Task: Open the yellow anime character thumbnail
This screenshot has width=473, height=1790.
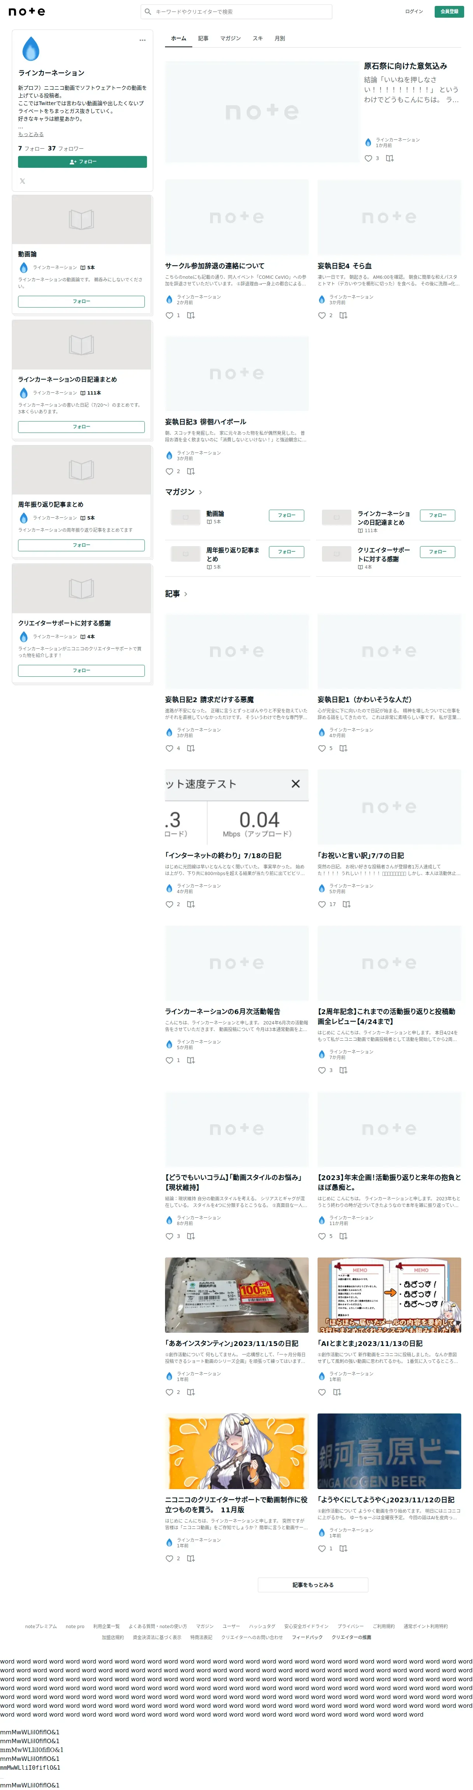Action: tap(237, 1451)
